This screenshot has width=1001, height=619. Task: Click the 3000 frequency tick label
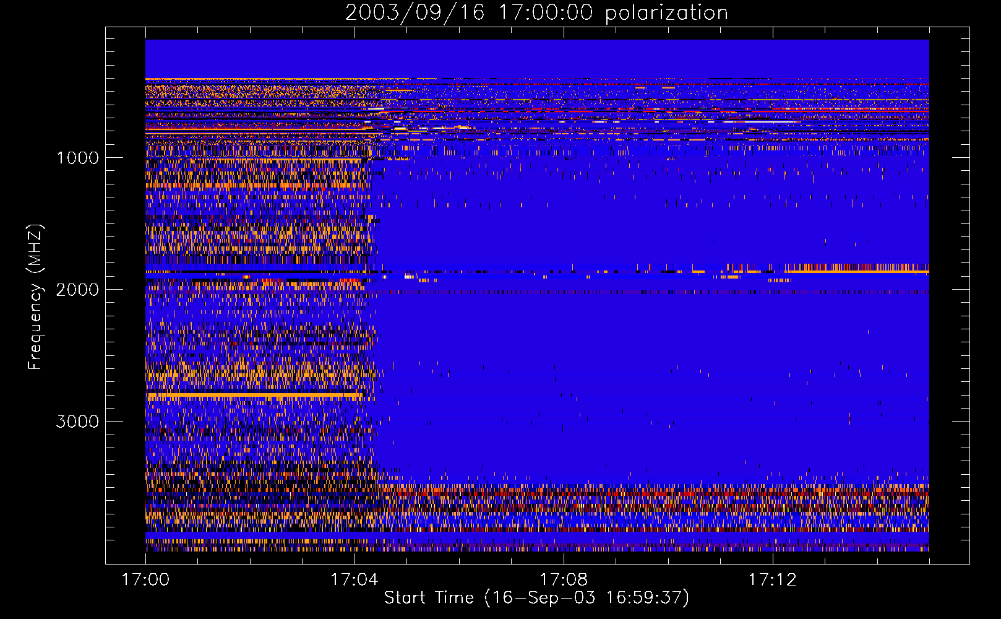tap(77, 422)
